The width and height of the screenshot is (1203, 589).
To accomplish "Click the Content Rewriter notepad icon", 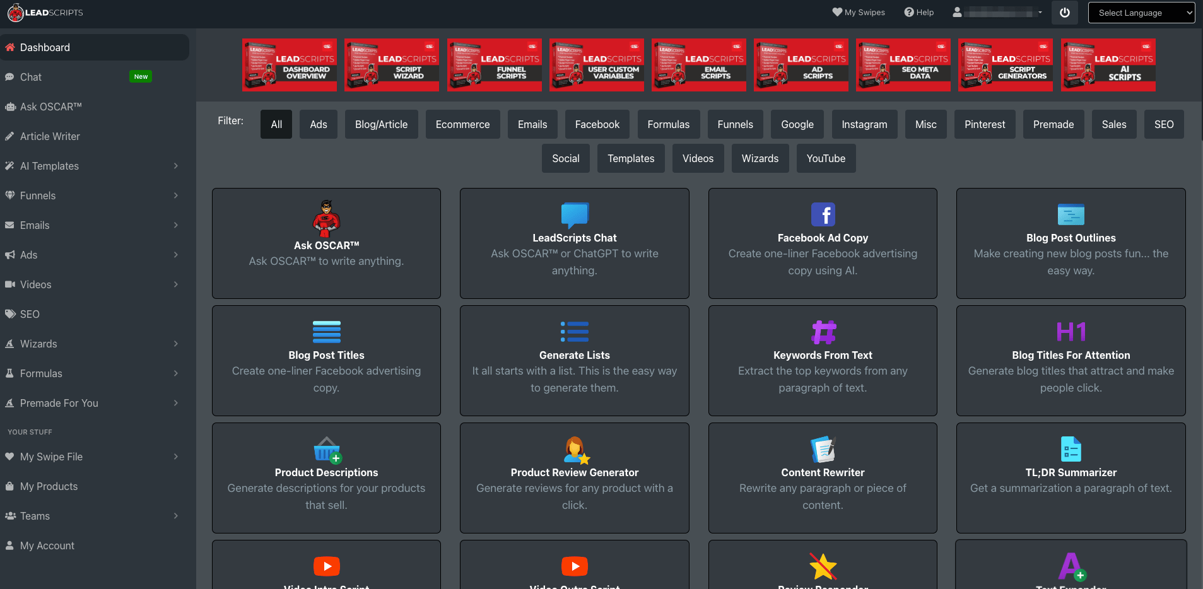I will click(823, 449).
